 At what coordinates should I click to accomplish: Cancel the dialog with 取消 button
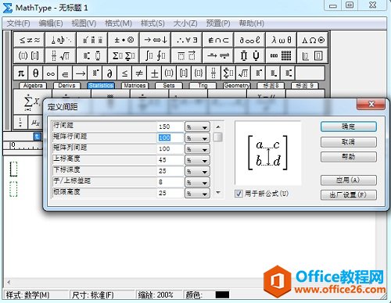(x=349, y=142)
